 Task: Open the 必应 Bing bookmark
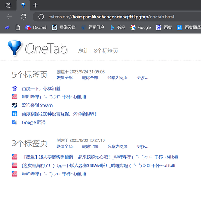click(118, 28)
